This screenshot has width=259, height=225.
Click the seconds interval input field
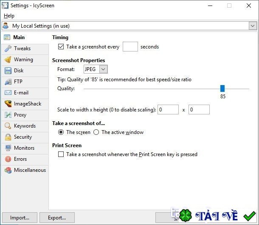[130, 47]
